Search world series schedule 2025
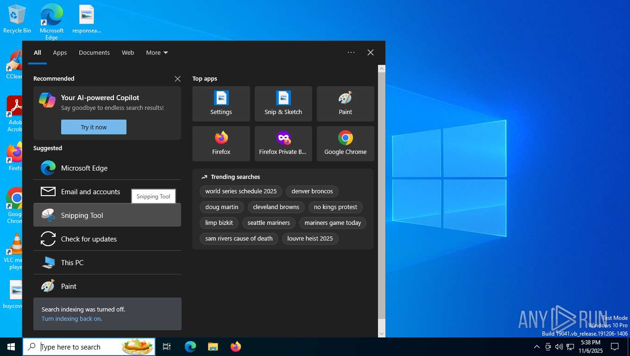The height and width of the screenshot is (356, 630). [241, 191]
